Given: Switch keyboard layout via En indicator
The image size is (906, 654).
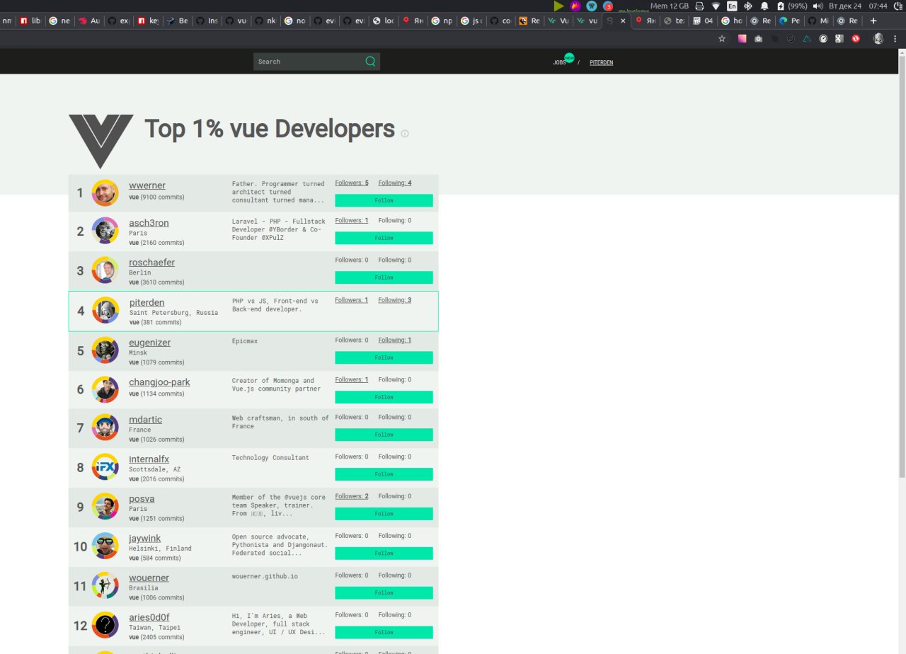Looking at the screenshot, I should pos(732,6).
